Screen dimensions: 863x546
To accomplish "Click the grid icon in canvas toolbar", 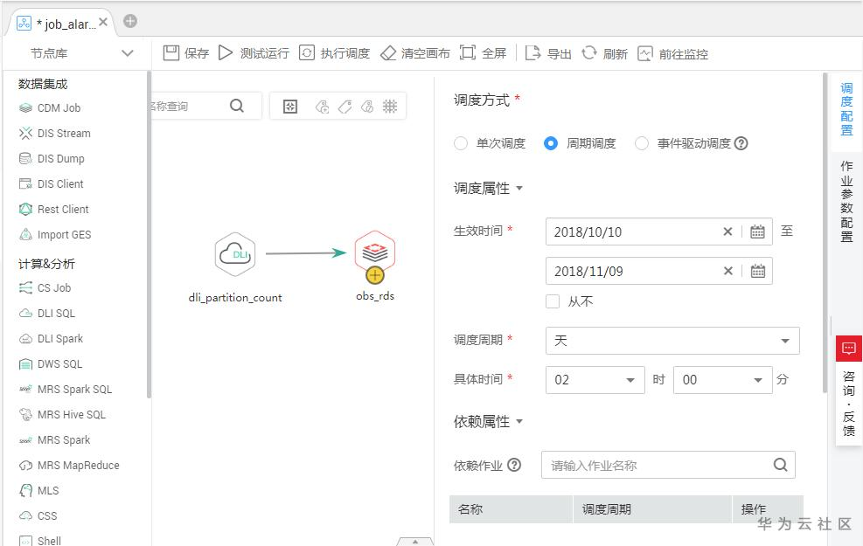I will tap(390, 106).
